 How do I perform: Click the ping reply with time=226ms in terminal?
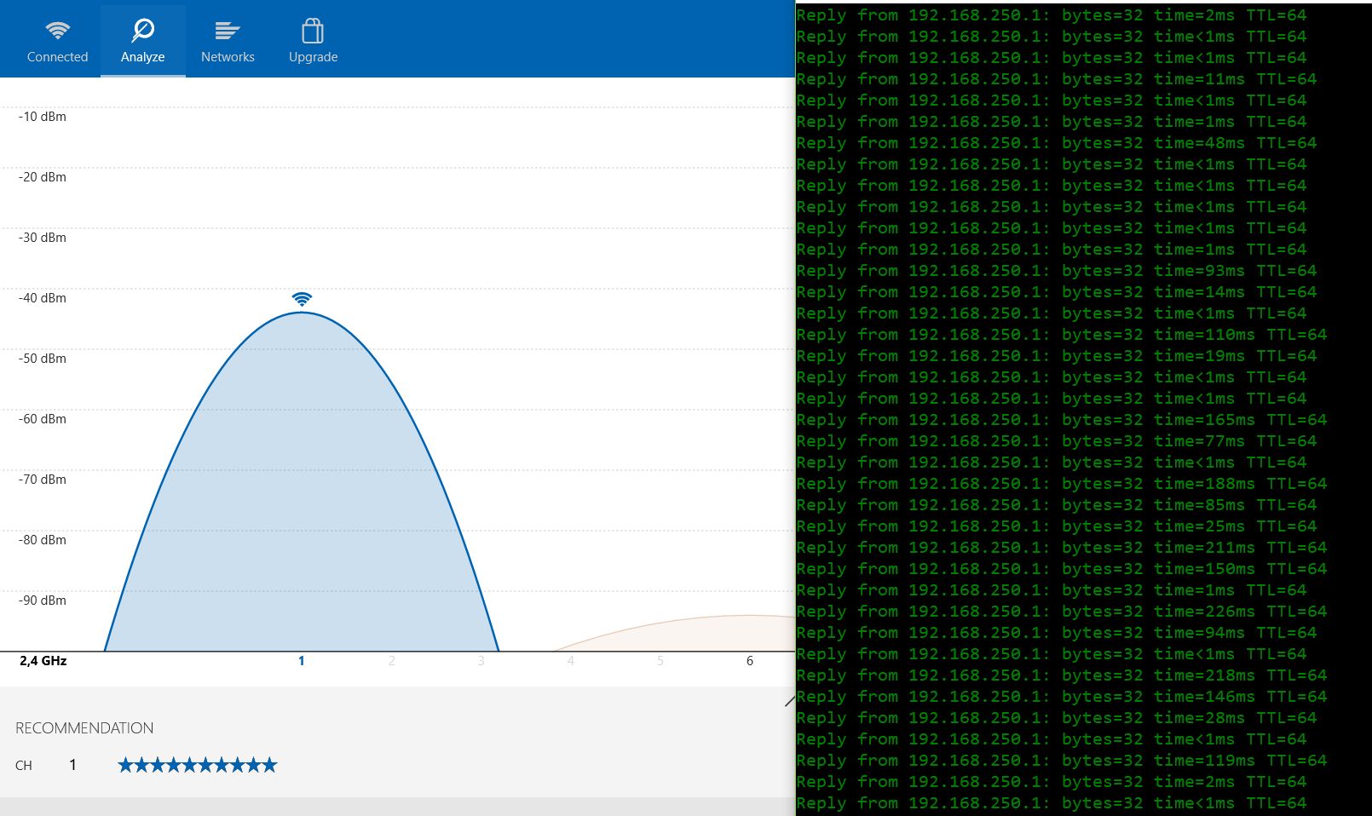tap(1062, 612)
